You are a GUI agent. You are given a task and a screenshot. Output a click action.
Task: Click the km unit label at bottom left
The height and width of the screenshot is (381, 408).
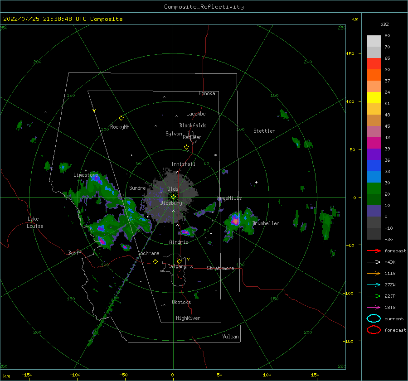coord(6,376)
